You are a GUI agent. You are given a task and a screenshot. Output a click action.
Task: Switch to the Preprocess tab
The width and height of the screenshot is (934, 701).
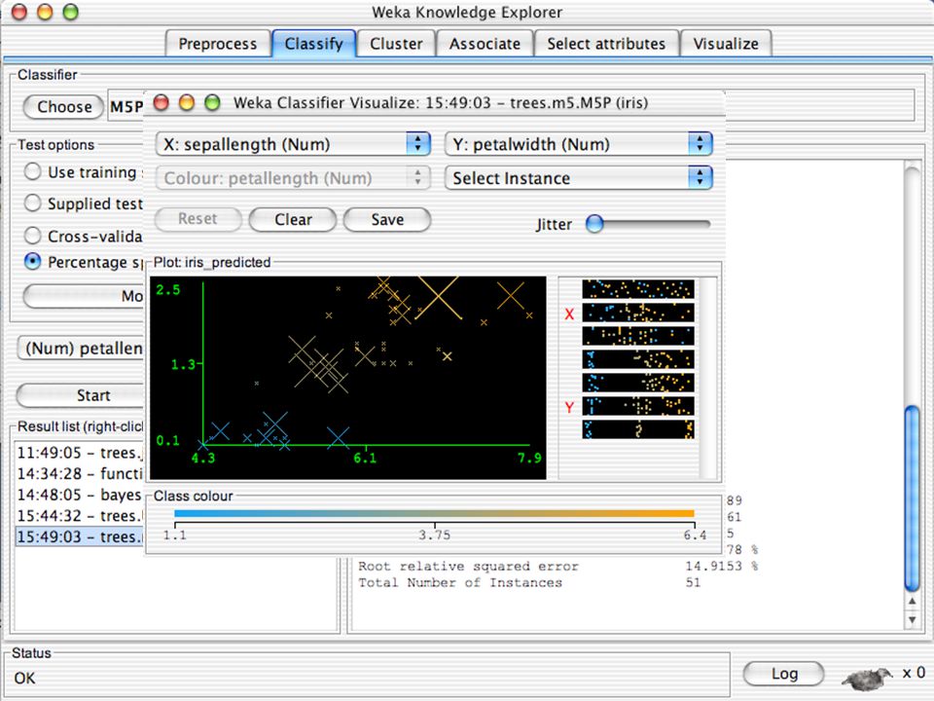[217, 44]
